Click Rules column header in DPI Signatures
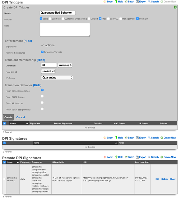182x199 pixels. (x=121, y=143)
